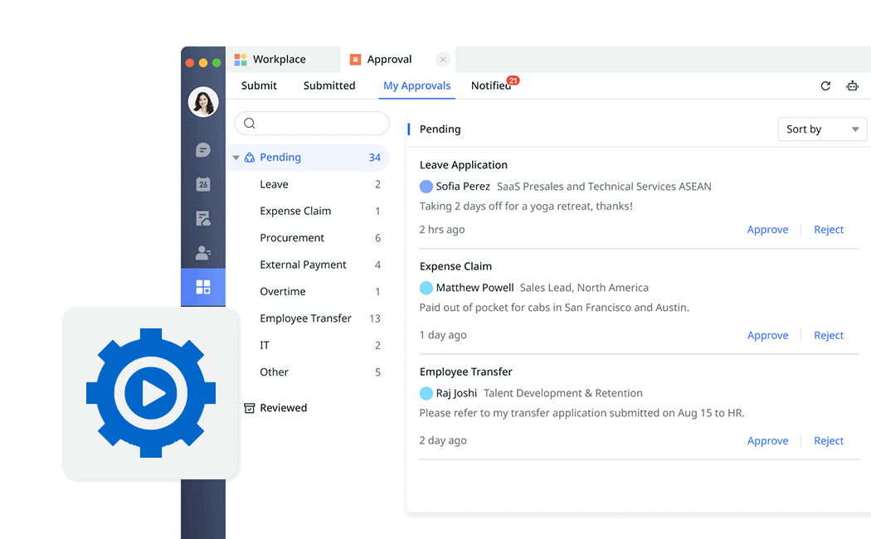Image resolution: width=871 pixels, height=539 pixels.
Task: Click the search magnifier icon
Action: (250, 124)
